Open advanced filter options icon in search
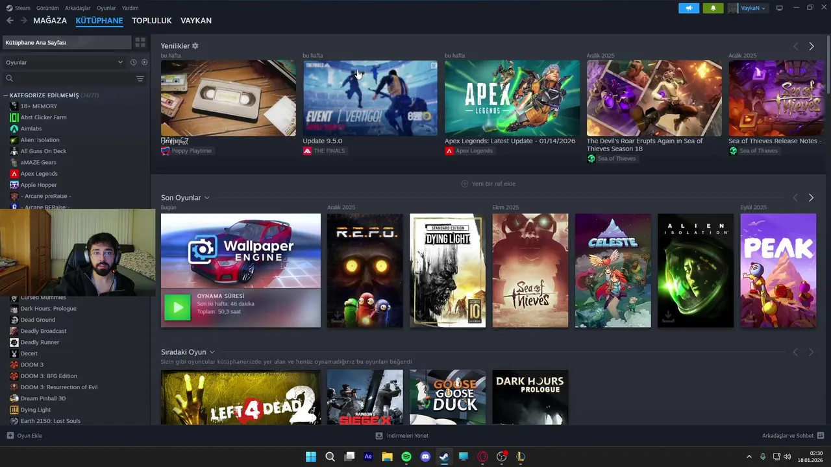The width and height of the screenshot is (831, 467). [x=140, y=78]
